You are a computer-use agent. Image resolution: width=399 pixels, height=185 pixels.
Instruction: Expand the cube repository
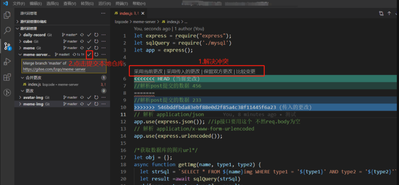pos(21,41)
